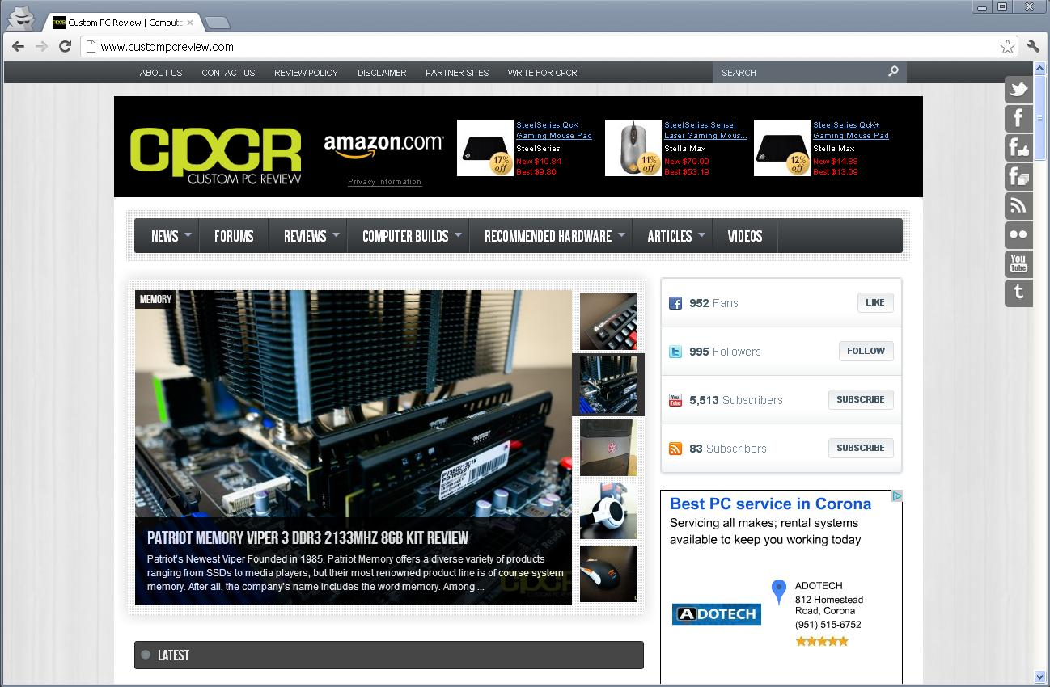Open the wrench settings menu
Screen dimensions: 1050x687
click(1033, 46)
